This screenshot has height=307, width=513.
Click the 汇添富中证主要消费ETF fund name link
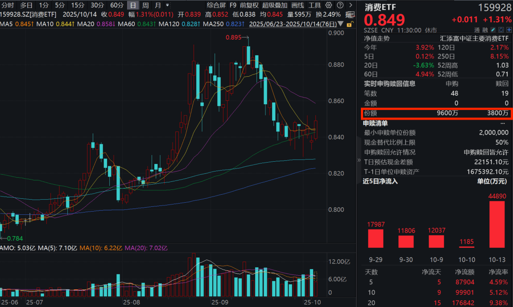[x=475, y=38]
